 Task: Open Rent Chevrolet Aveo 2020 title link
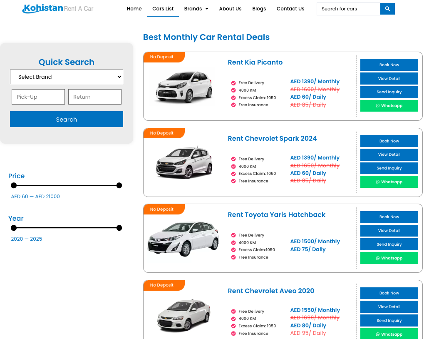pyautogui.click(x=271, y=291)
